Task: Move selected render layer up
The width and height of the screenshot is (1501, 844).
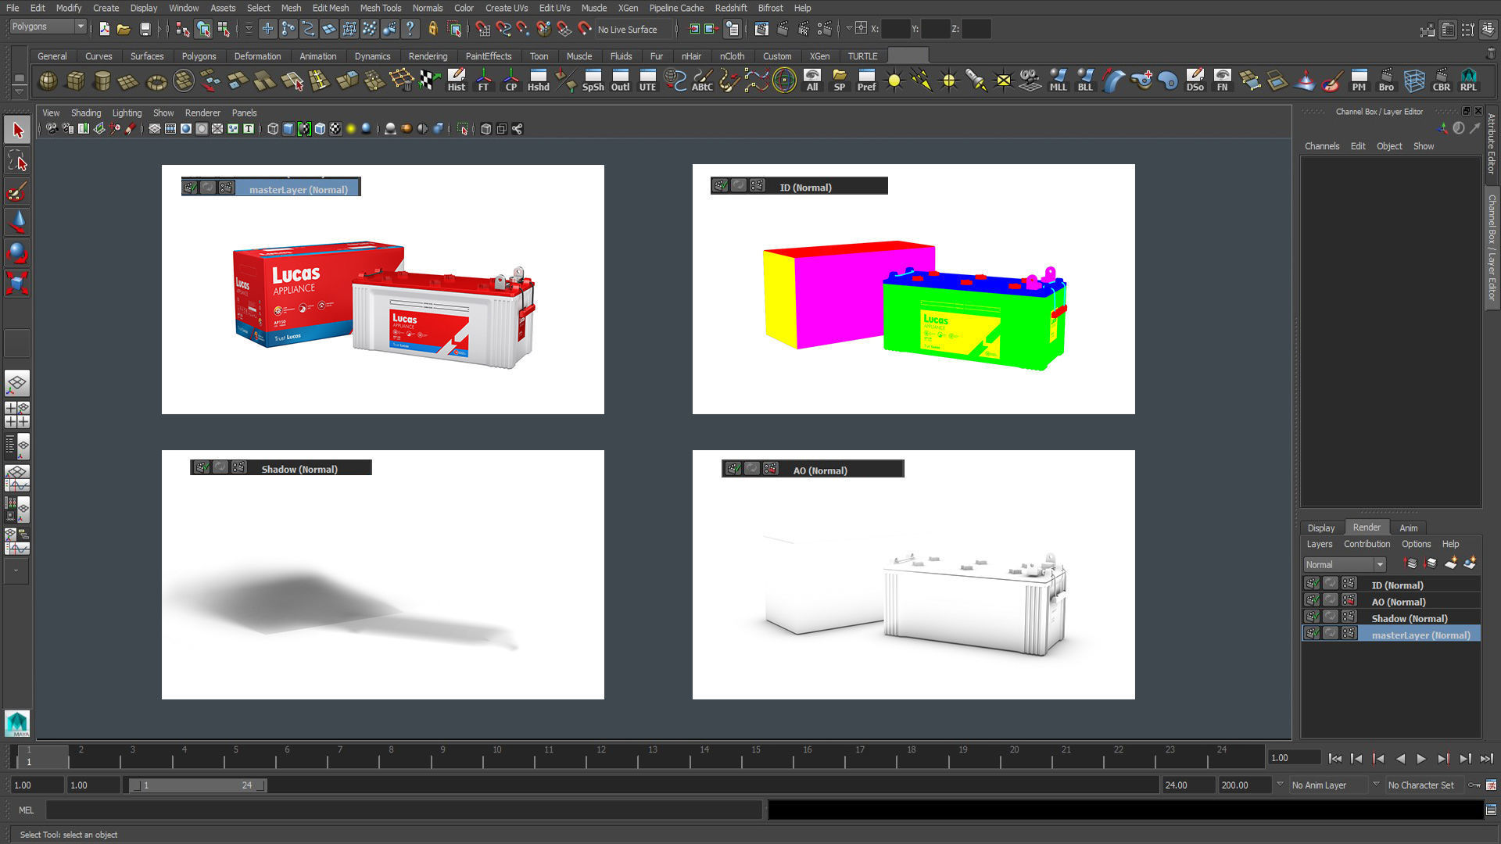Action: tap(1411, 563)
